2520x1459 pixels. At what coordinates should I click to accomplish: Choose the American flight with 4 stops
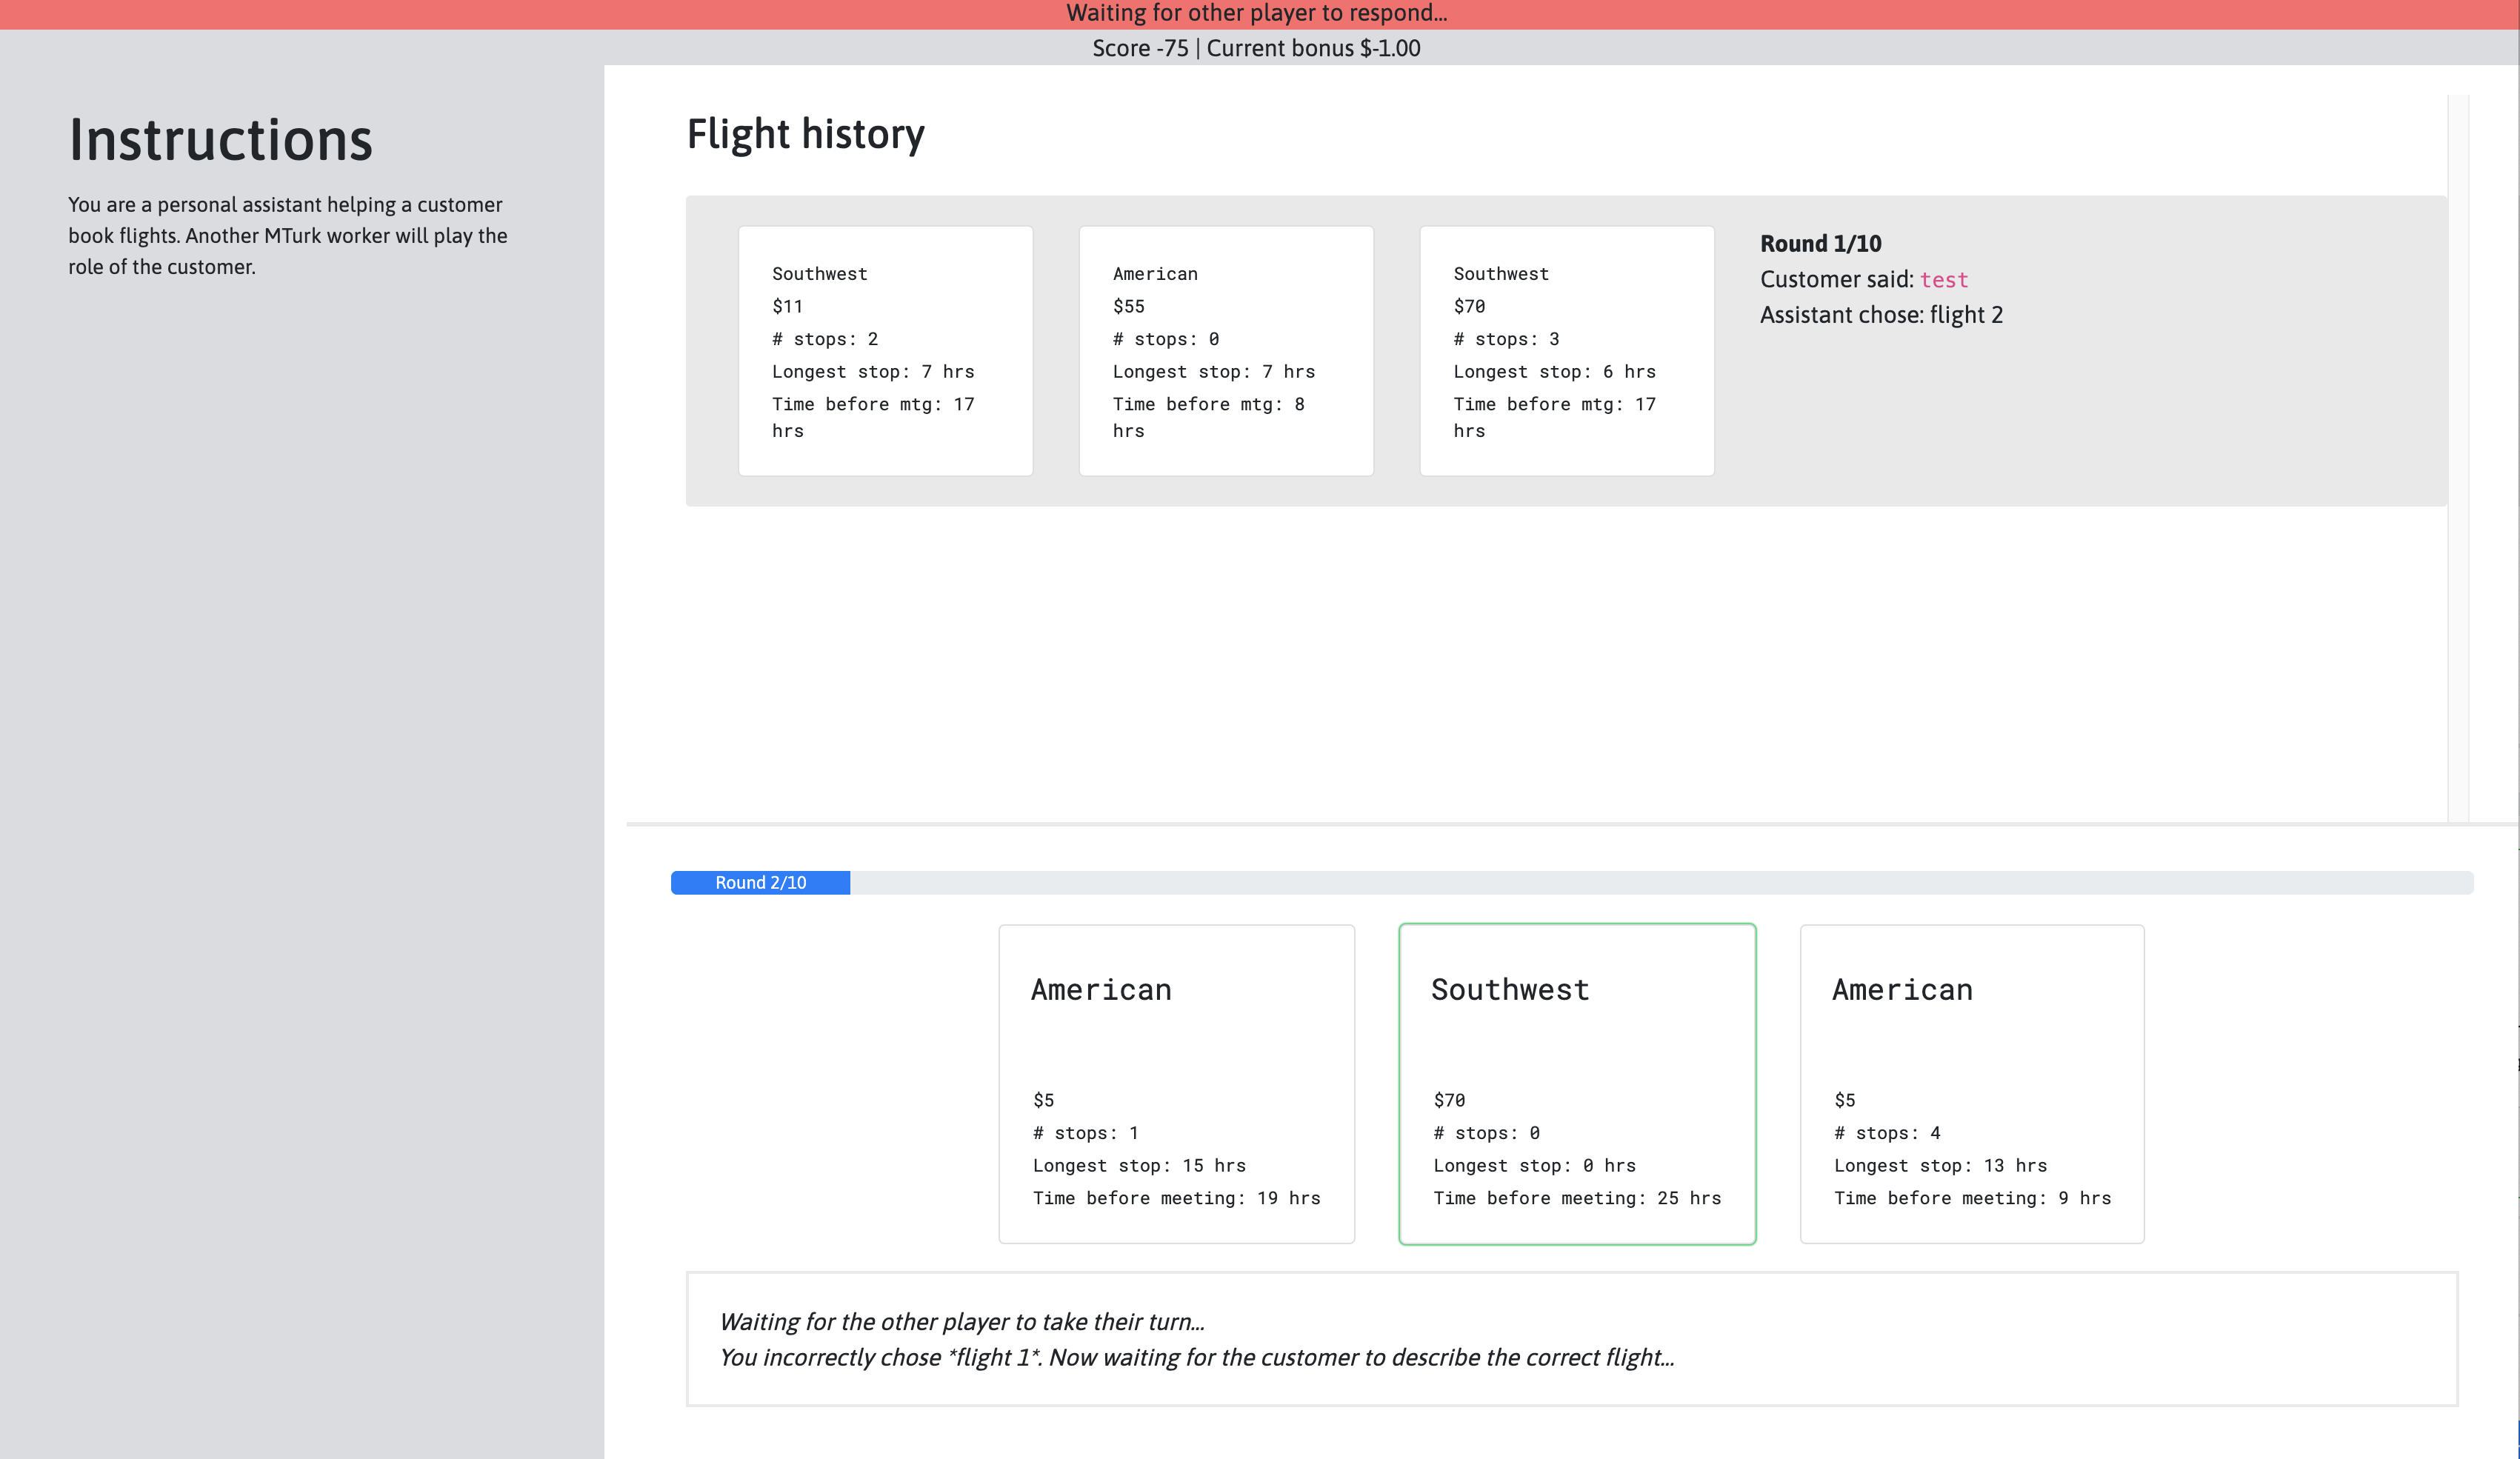[x=1971, y=1083]
